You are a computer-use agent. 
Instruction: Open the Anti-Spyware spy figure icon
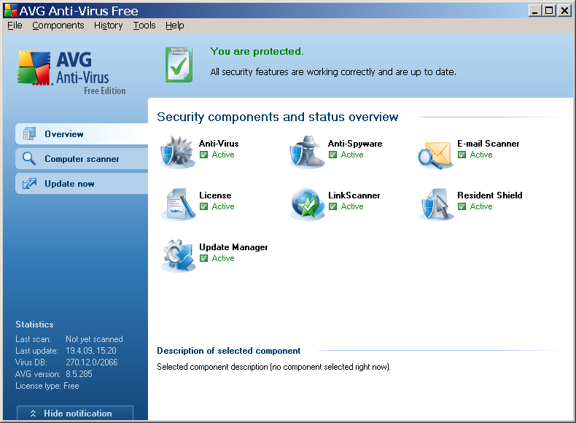(307, 152)
